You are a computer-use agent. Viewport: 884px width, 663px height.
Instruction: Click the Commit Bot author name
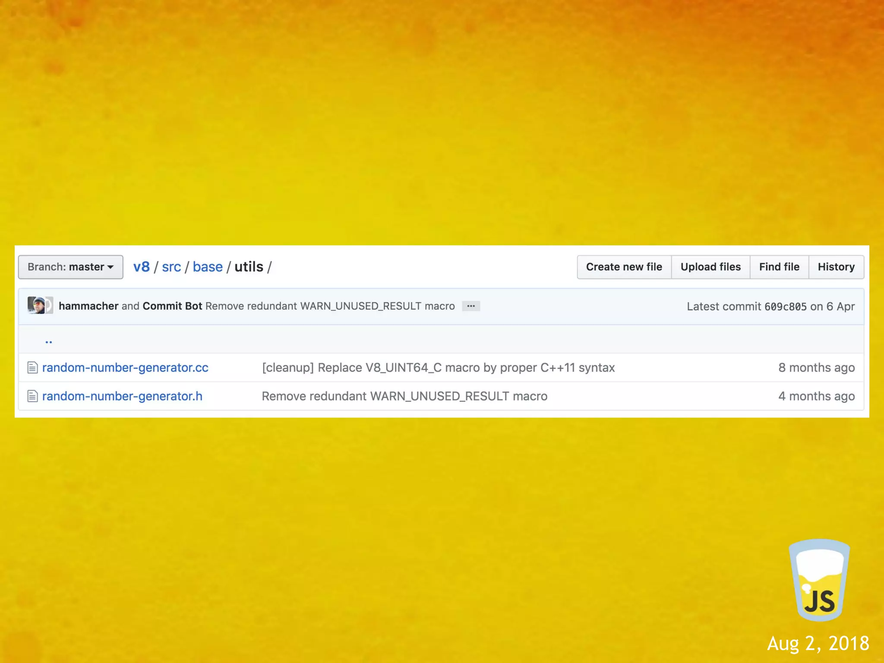point(172,306)
